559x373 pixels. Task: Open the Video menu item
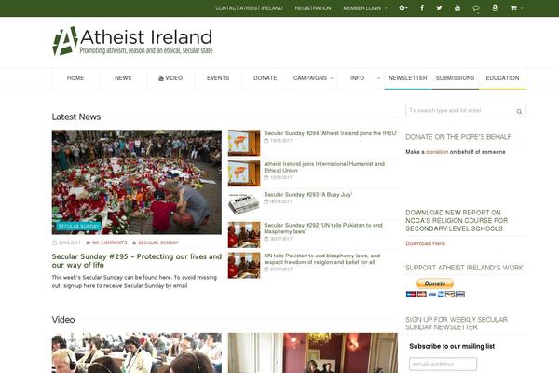coord(170,78)
